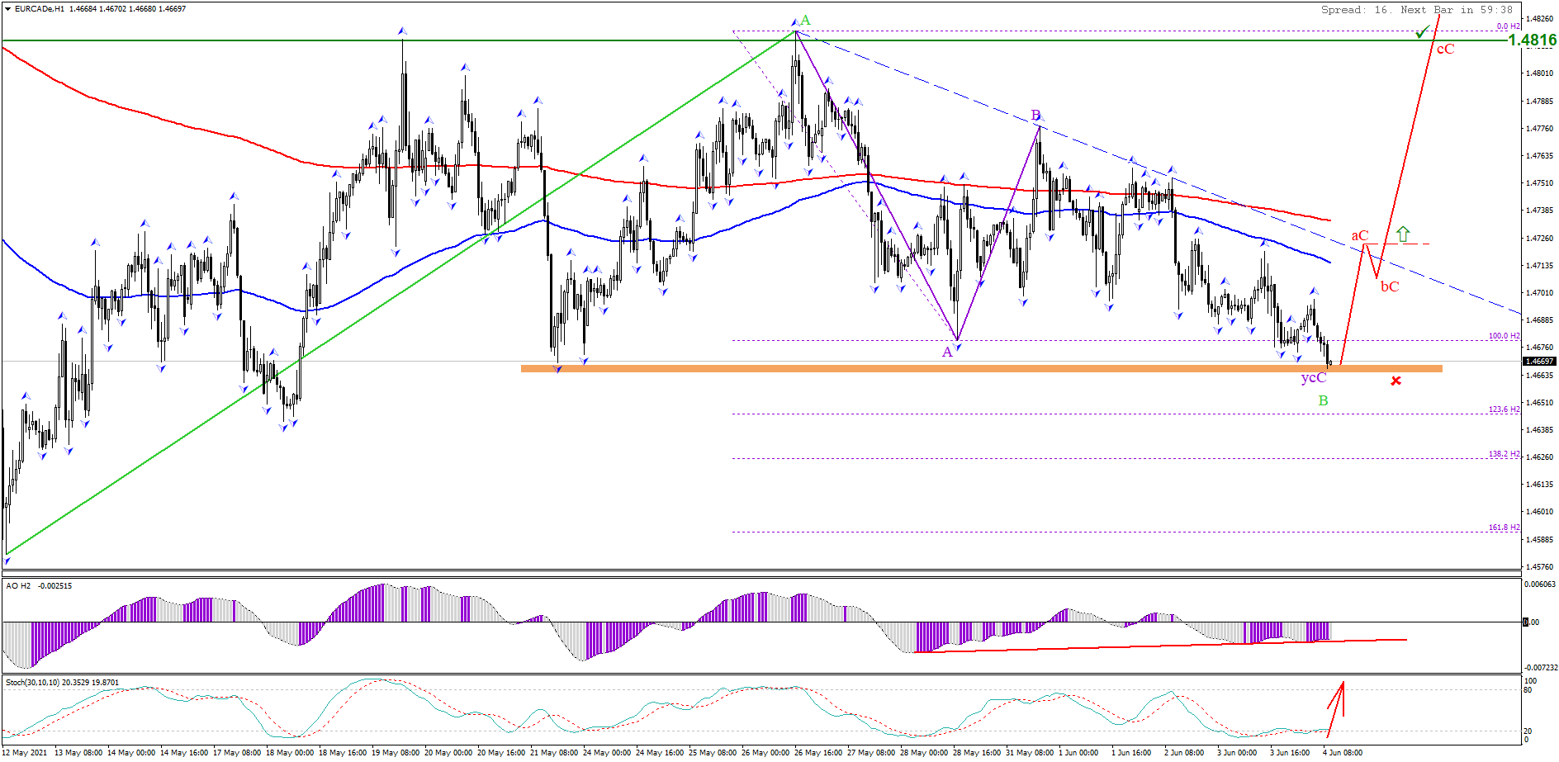Select the green up arrow near aC
1559x762 pixels.
click(1403, 234)
